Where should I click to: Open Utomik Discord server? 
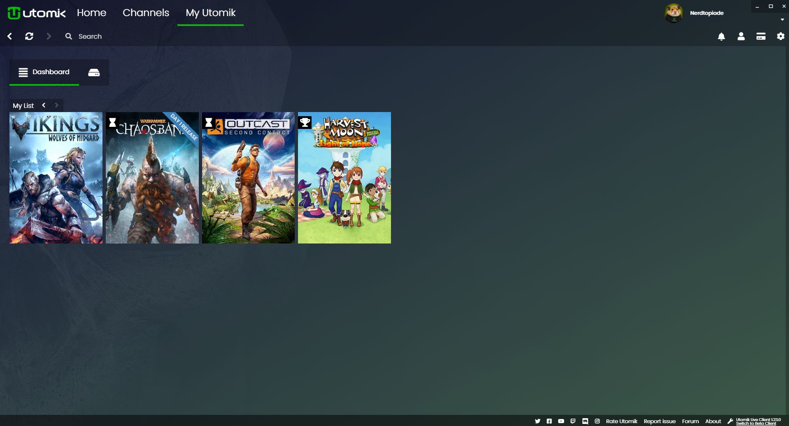click(x=585, y=421)
